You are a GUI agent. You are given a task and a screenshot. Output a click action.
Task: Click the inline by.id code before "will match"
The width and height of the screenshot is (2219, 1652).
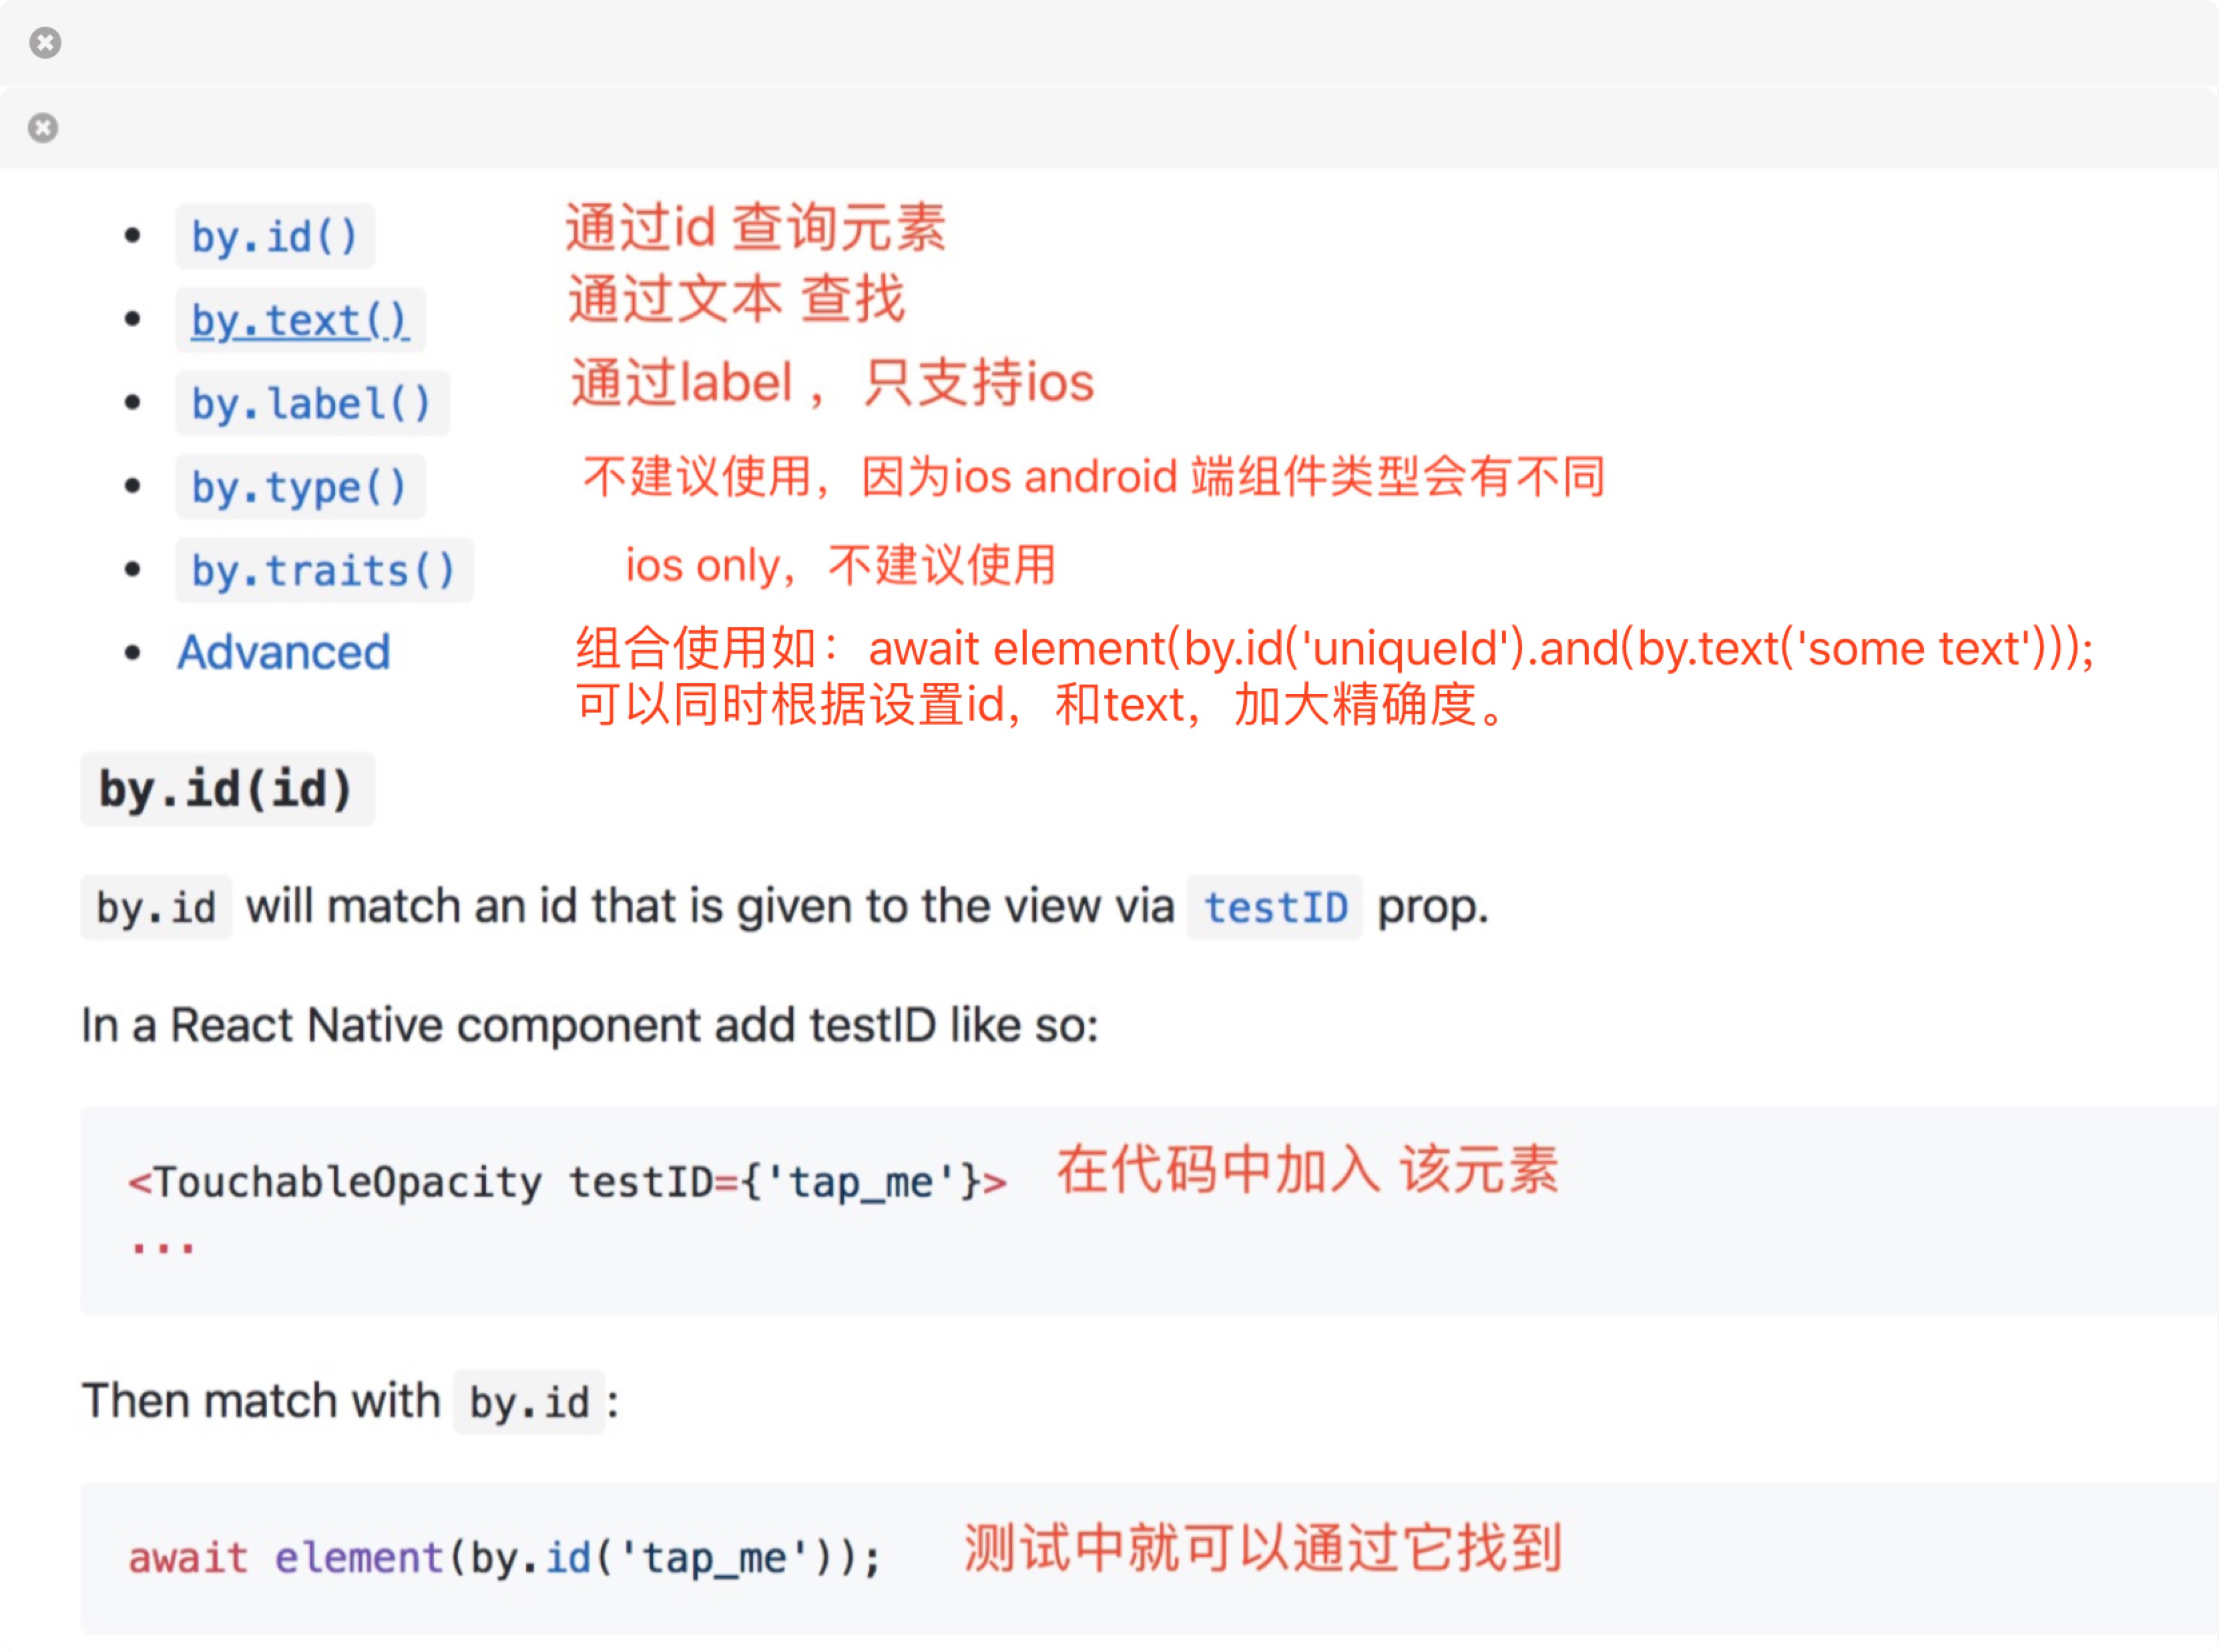point(156,908)
